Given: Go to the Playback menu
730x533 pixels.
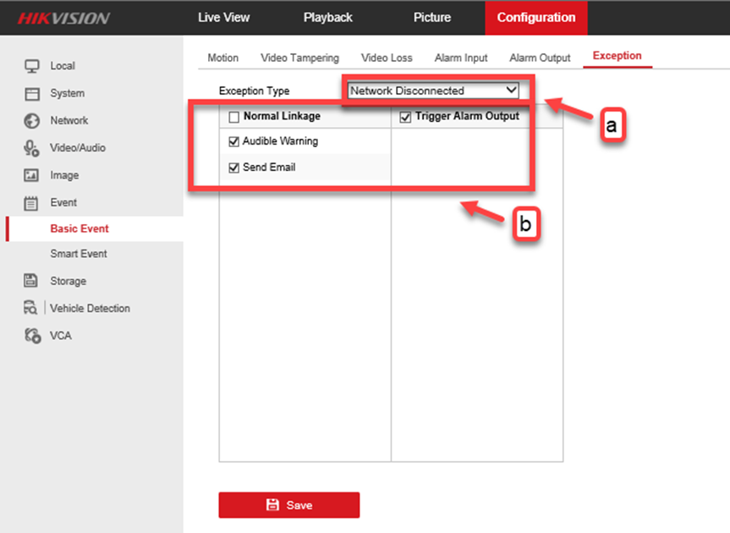Looking at the screenshot, I should 327,17.
